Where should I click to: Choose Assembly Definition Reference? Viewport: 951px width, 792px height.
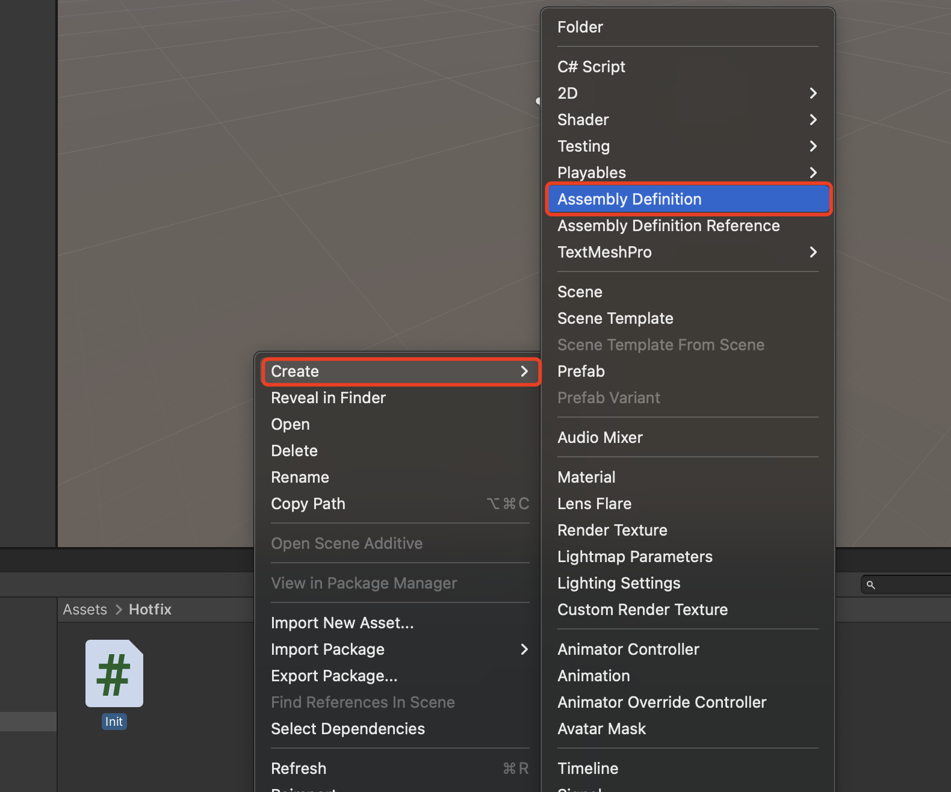pyautogui.click(x=688, y=226)
